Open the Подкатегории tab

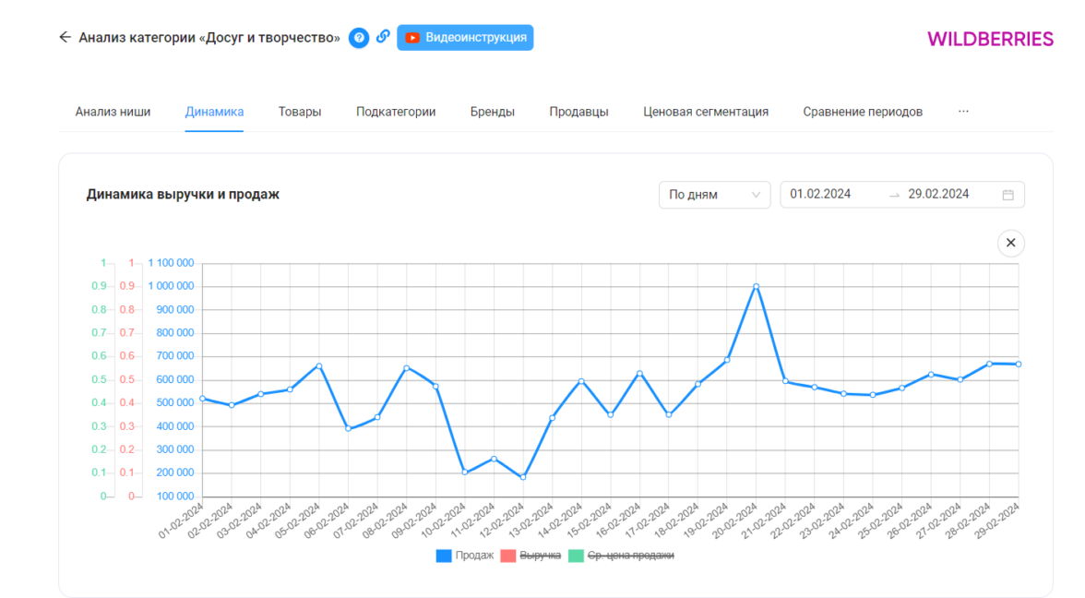pos(396,112)
